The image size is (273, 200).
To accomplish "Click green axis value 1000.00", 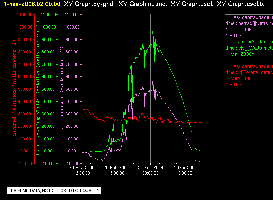I will [x=48, y=27].
